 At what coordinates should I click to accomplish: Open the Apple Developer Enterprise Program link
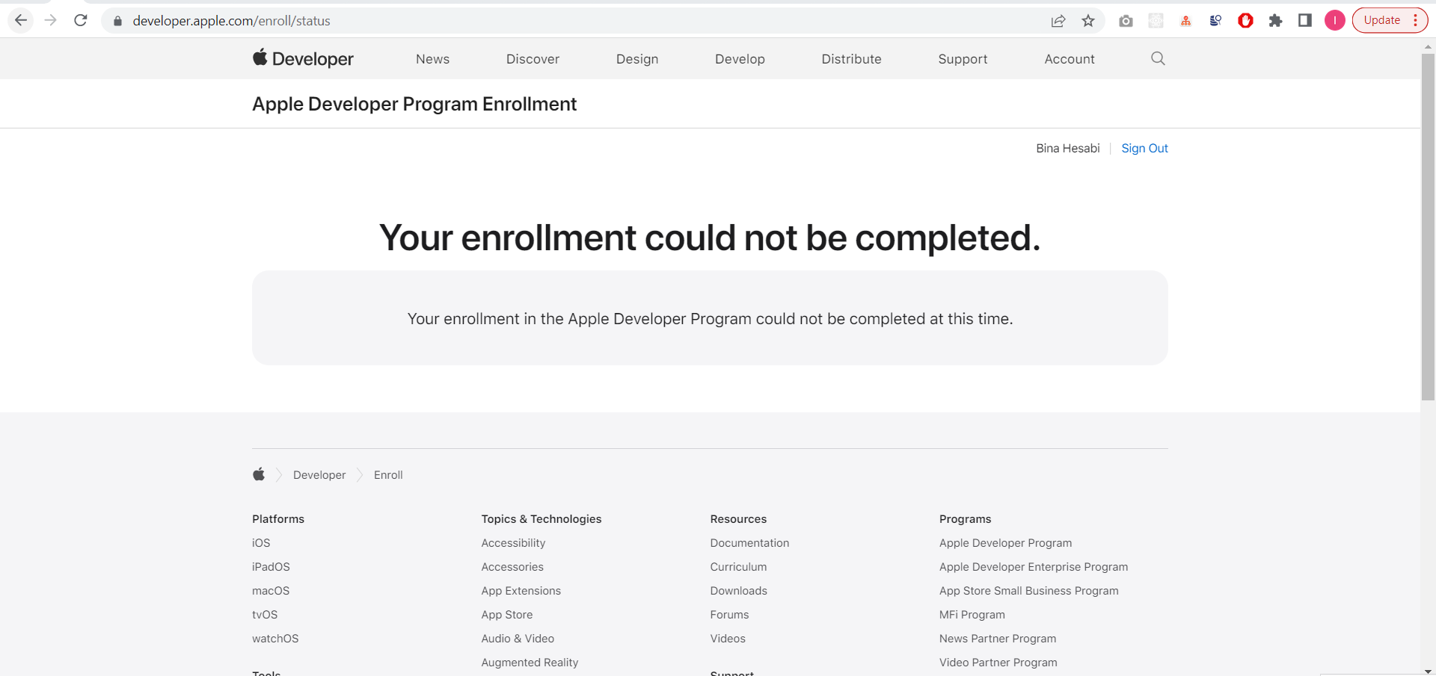click(1034, 567)
